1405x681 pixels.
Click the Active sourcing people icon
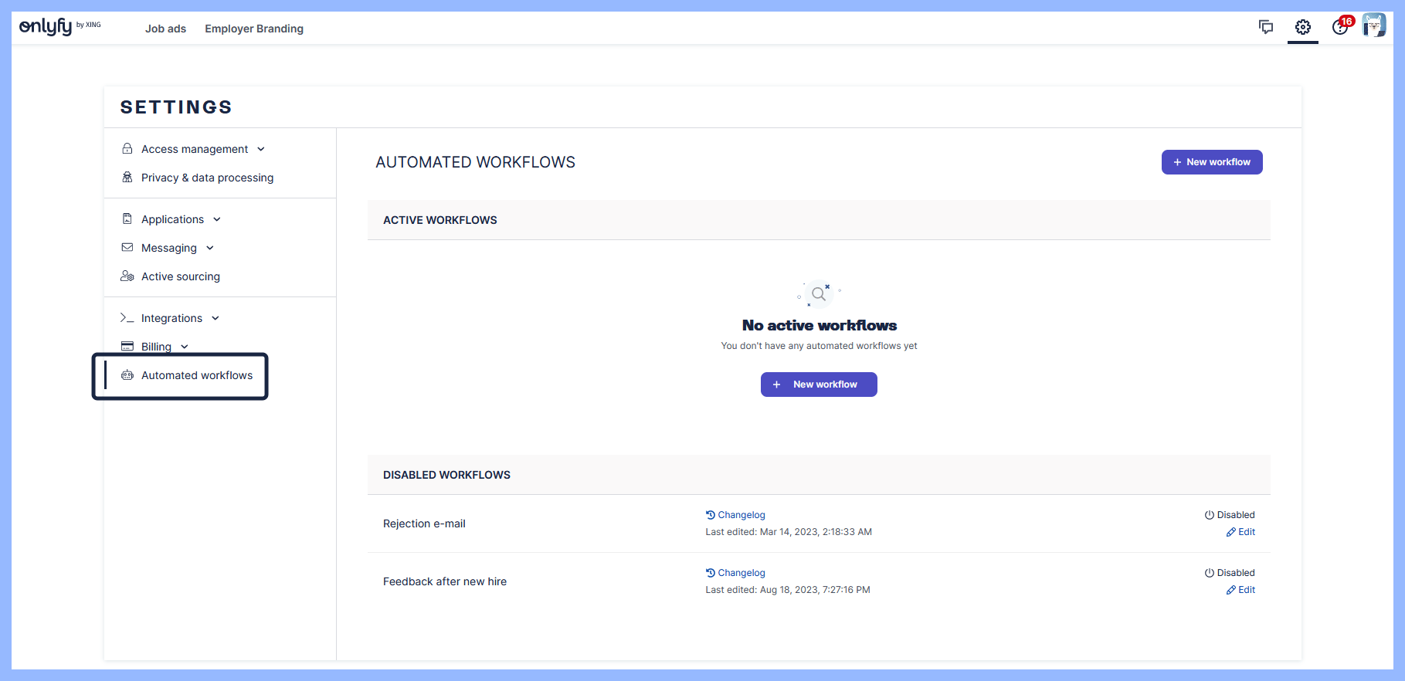[x=127, y=276]
